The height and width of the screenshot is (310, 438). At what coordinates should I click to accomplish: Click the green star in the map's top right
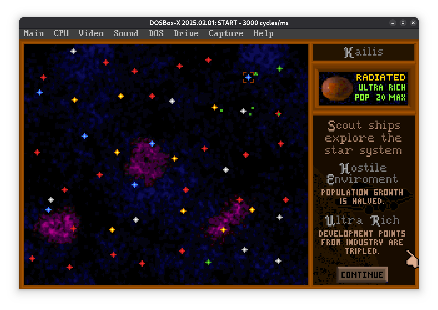pos(280,69)
